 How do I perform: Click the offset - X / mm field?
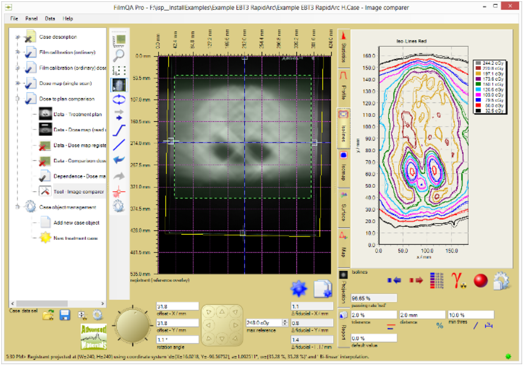(x=177, y=307)
